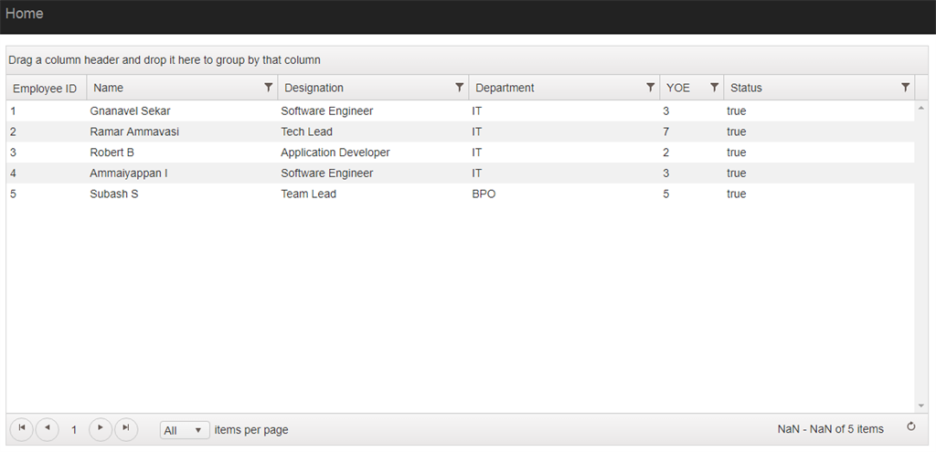The width and height of the screenshot is (936, 452).
Task: Sort by Employee ID column header
Action: pos(45,89)
